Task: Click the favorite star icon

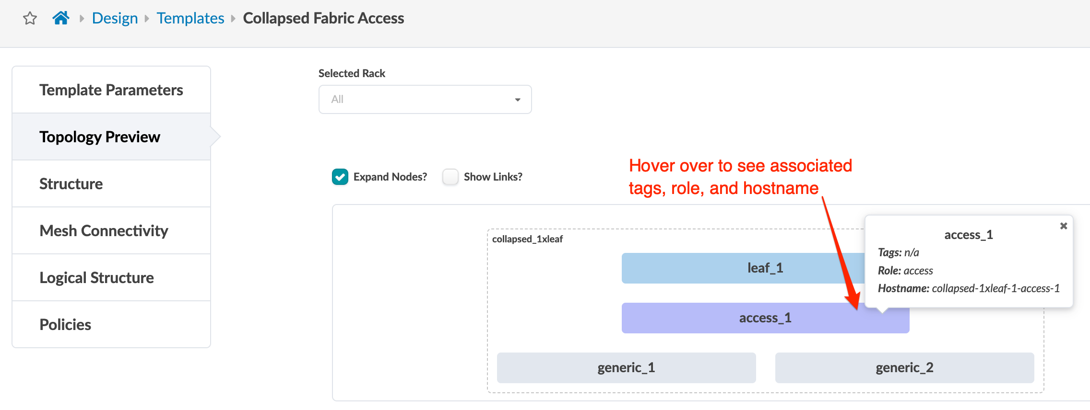Action: (30, 19)
